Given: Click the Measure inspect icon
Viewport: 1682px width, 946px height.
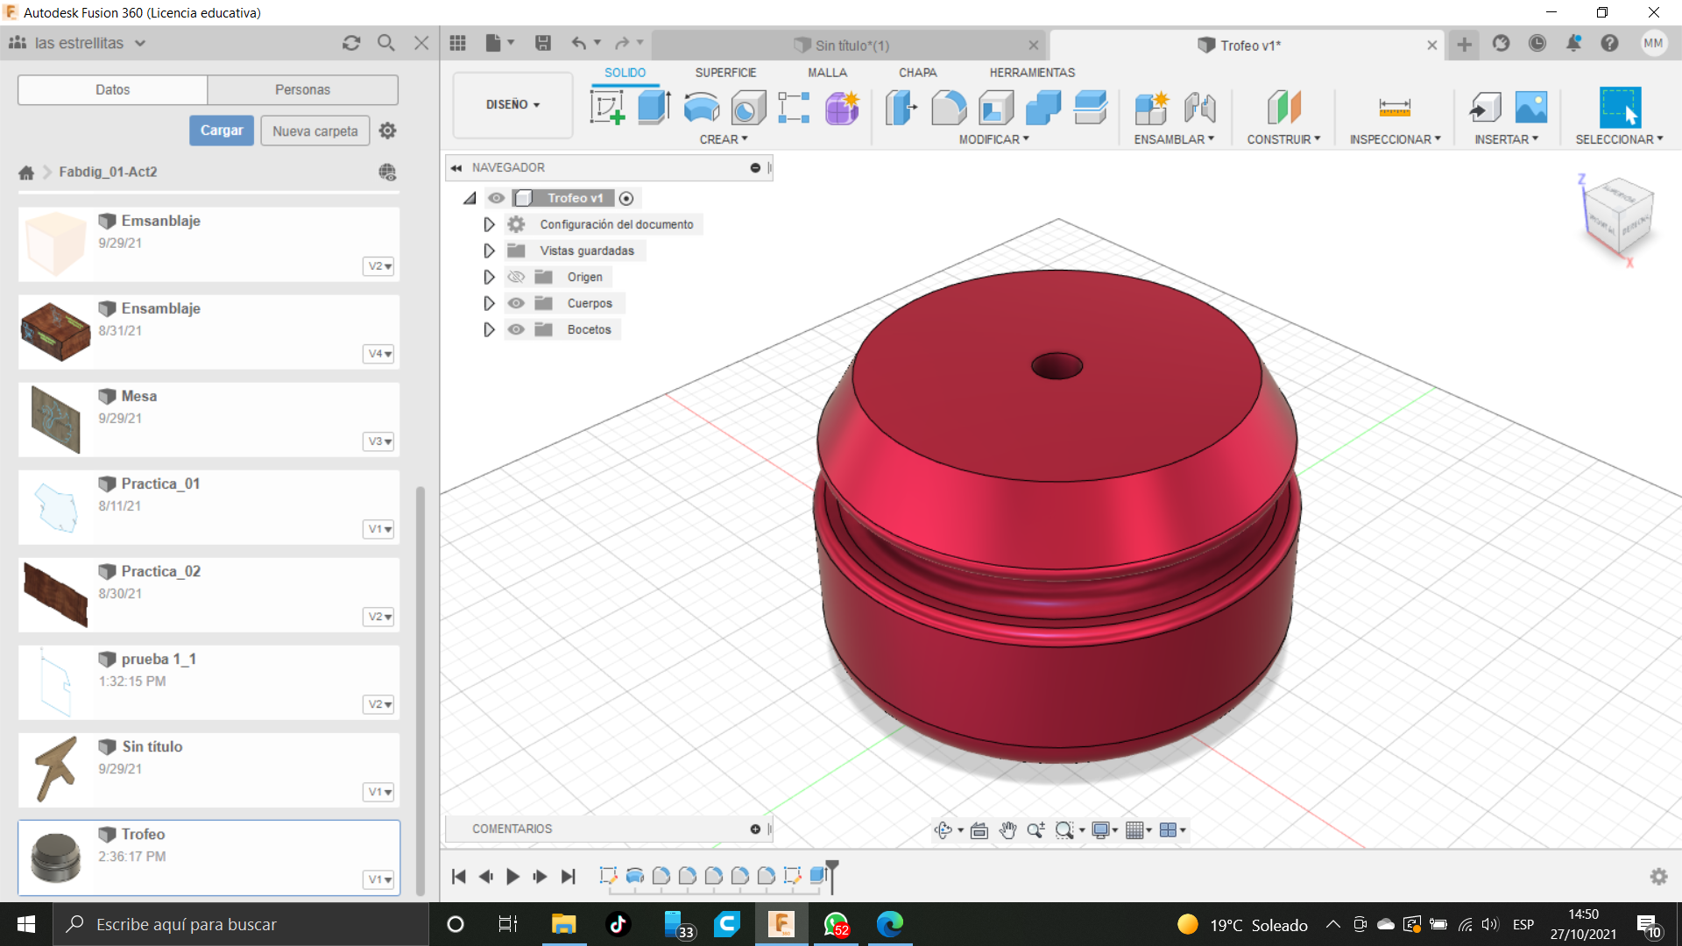Looking at the screenshot, I should (x=1395, y=108).
